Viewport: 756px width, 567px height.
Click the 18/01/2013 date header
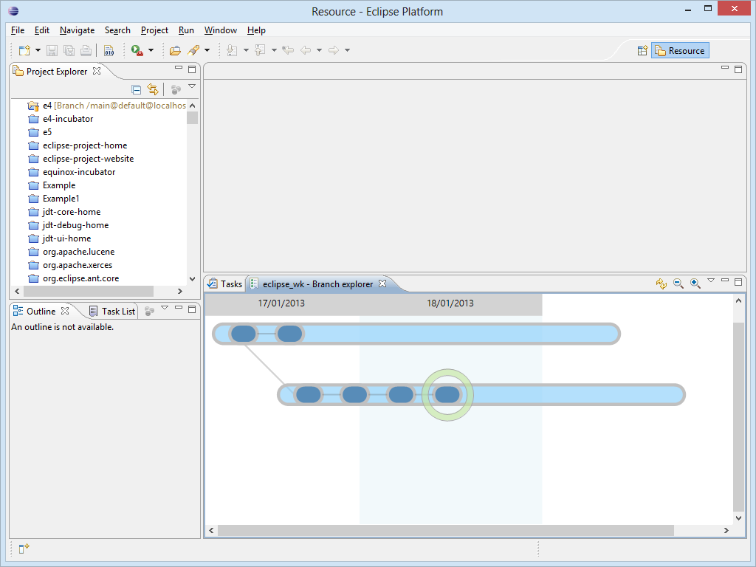point(450,303)
